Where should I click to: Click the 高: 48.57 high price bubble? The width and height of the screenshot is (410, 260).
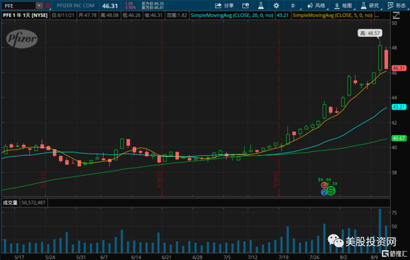tap(370, 33)
